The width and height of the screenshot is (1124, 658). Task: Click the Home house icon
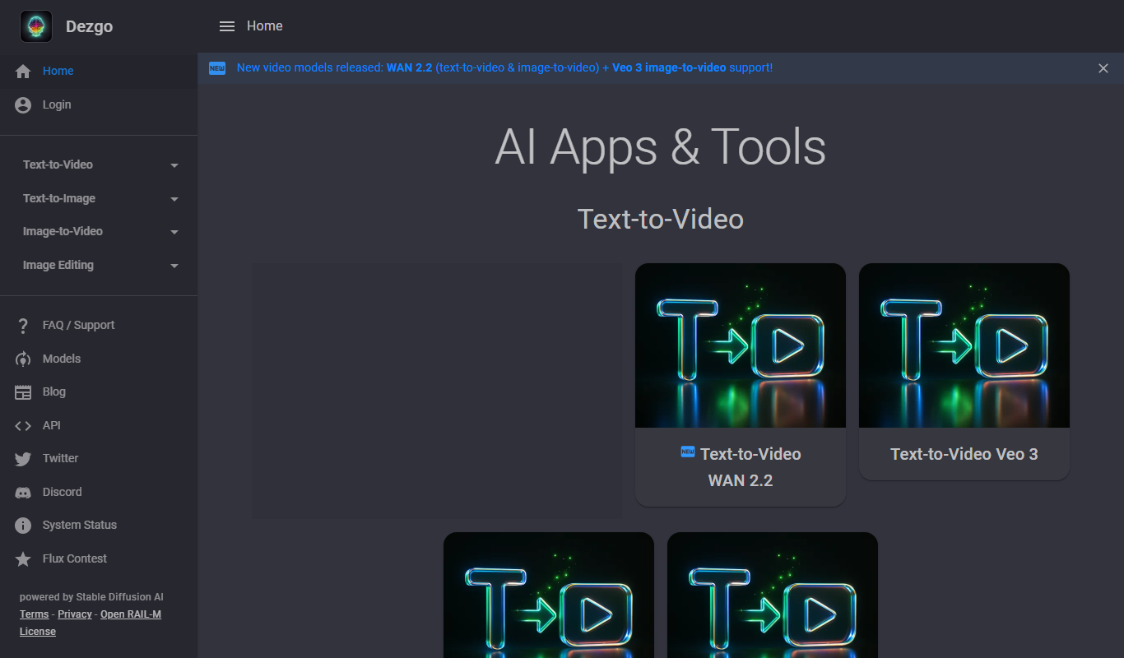[23, 72]
